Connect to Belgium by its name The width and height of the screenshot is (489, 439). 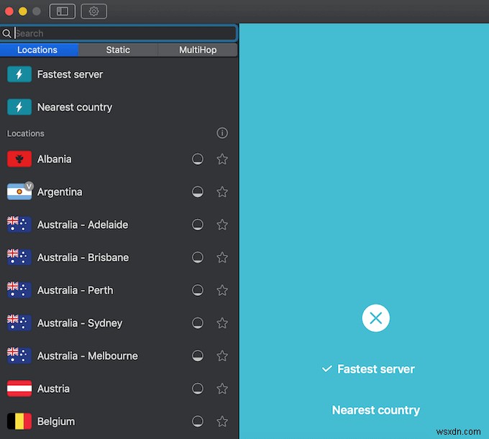pyautogui.click(x=56, y=422)
